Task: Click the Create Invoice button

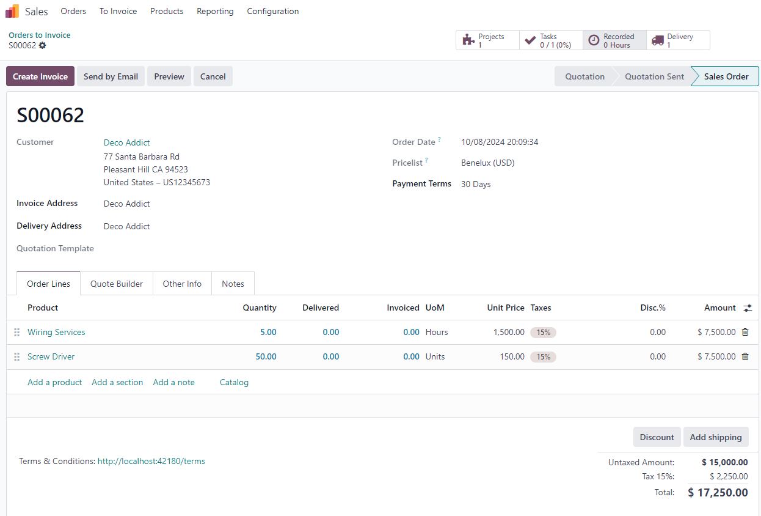Action: [40, 76]
